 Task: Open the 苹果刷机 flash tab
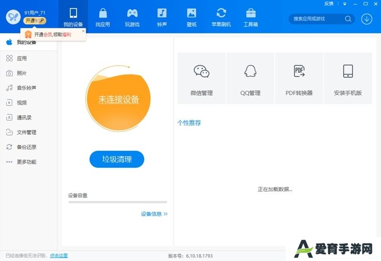(221, 17)
